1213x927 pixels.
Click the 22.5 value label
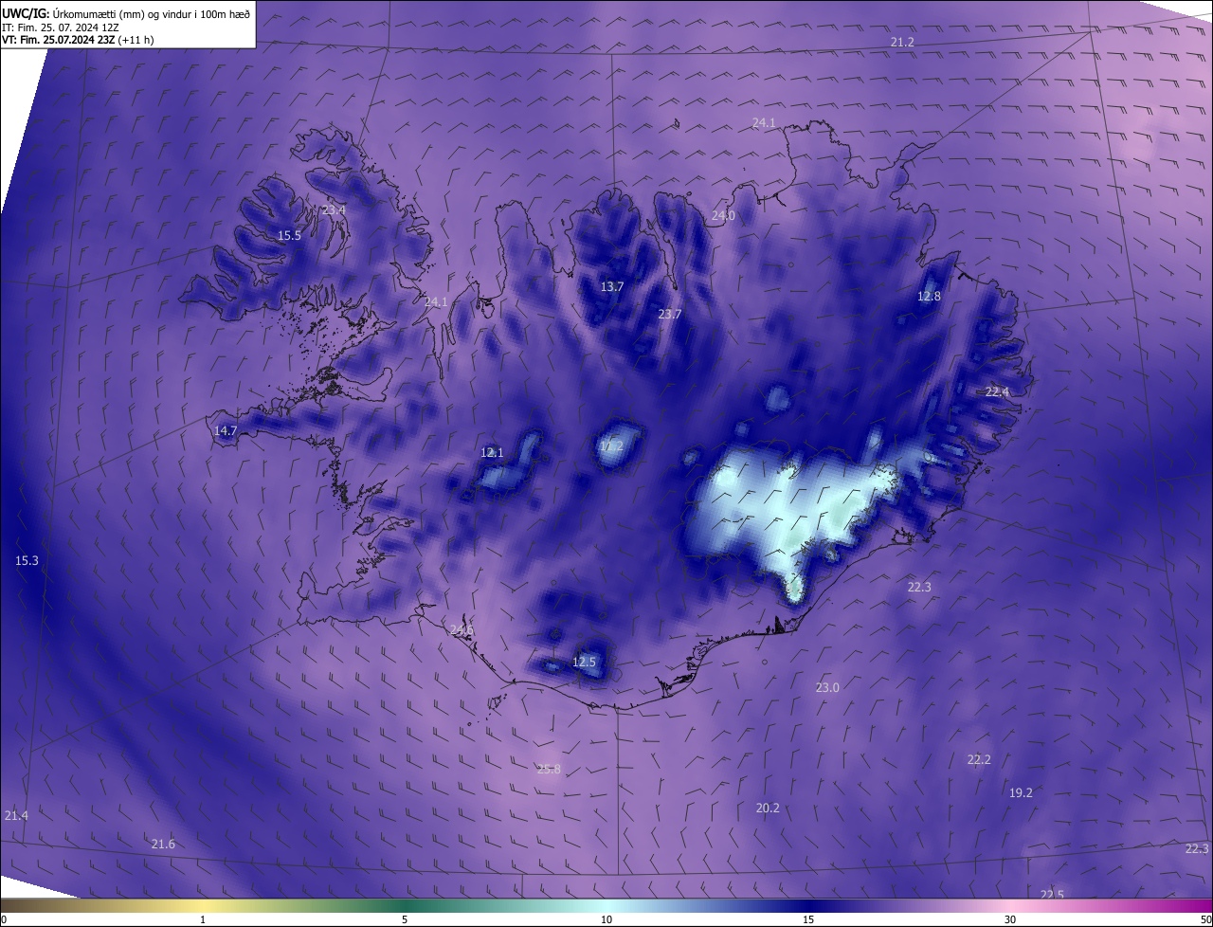pyautogui.click(x=1052, y=895)
